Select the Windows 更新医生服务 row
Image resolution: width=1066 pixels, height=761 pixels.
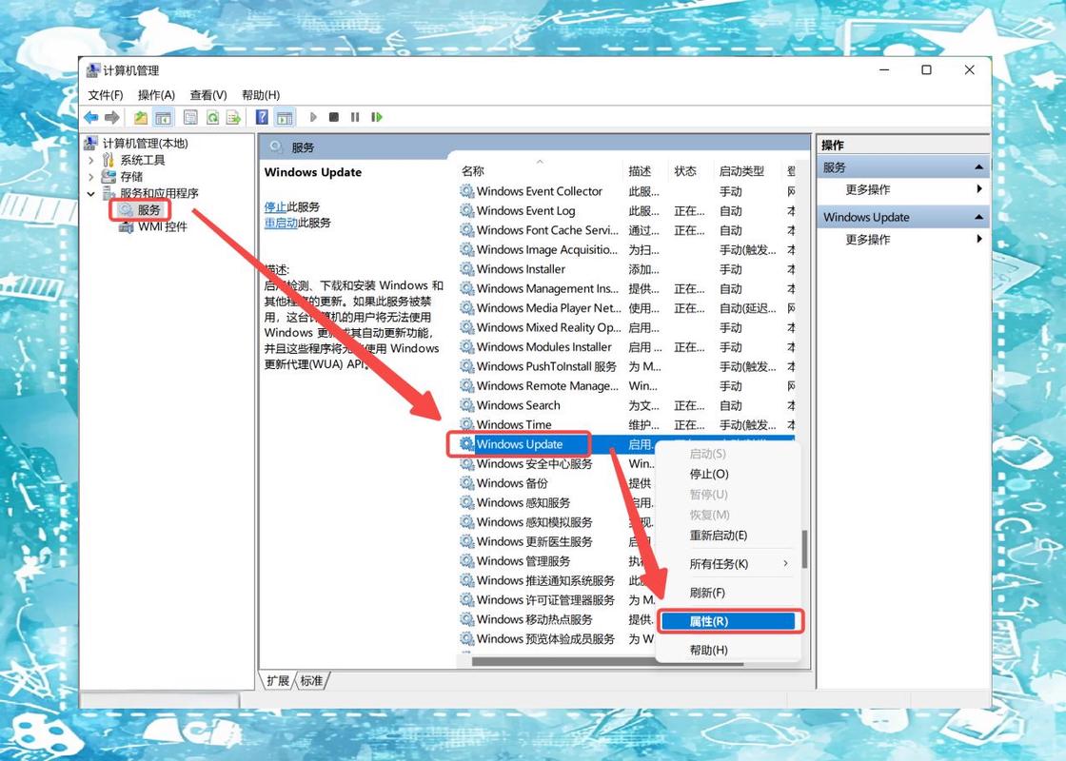[x=558, y=541]
